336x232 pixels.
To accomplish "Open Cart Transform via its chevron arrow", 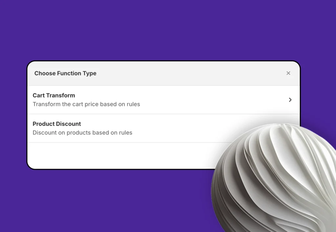I will coord(290,100).
